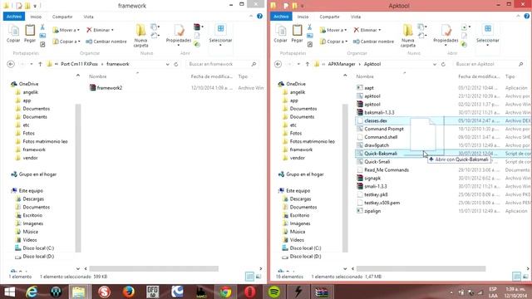Screen dimensions: 532x299
Task: Open Google Chrome from taskbar
Action: point(225,292)
